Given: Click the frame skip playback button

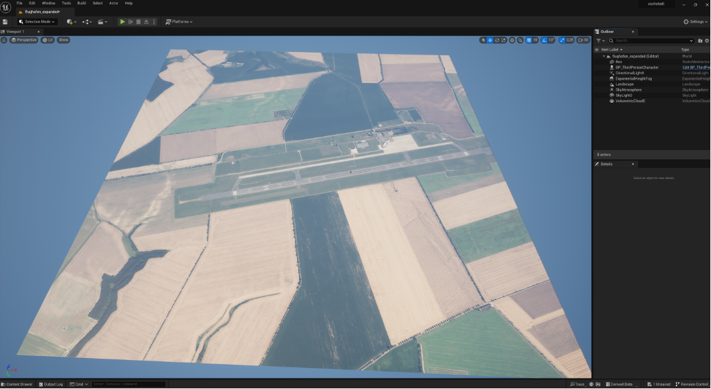Looking at the screenshot, I should tap(130, 22).
